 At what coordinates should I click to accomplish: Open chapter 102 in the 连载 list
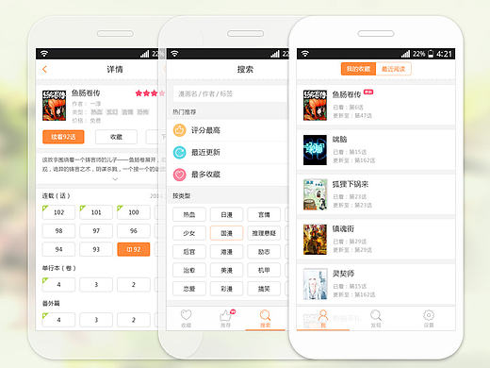click(58, 212)
